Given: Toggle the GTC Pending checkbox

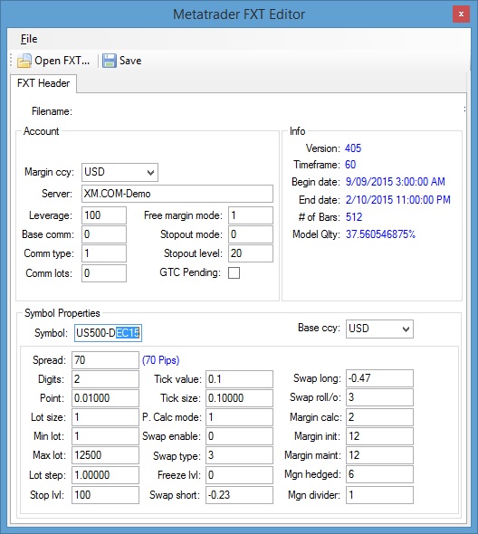Looking at the screenshot, I should 234,272.
